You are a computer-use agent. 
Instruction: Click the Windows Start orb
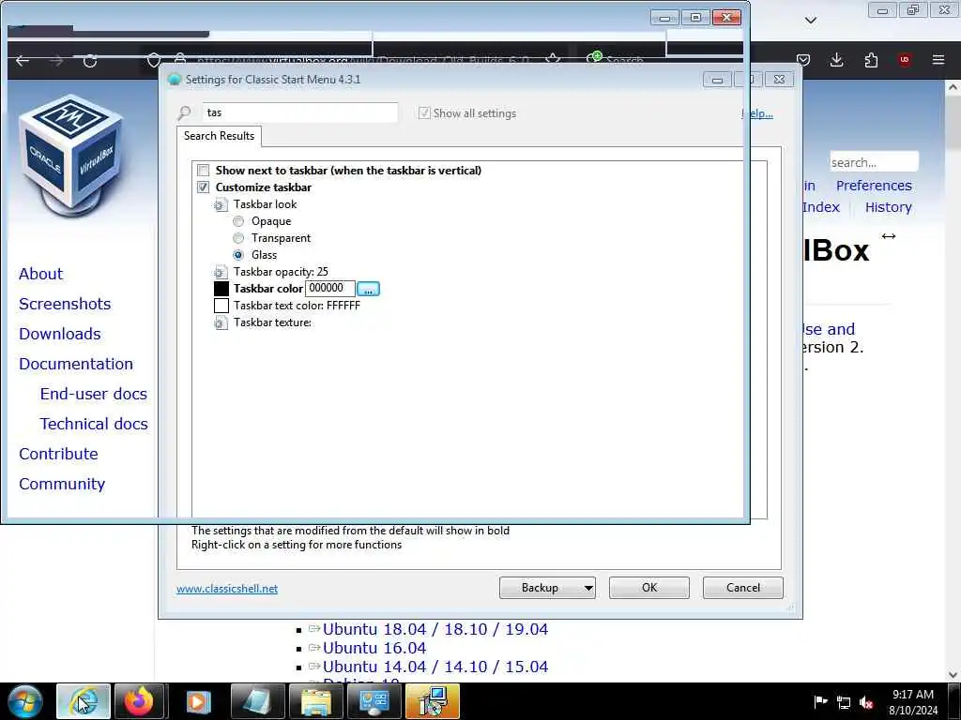(x=25, y=701)
